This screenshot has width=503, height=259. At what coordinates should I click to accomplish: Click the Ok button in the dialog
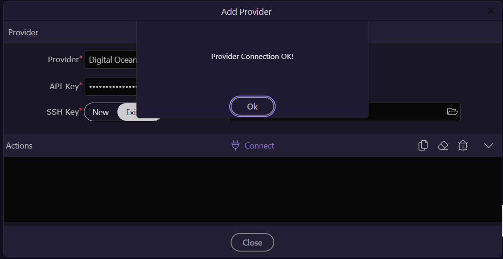click(252, 106)
